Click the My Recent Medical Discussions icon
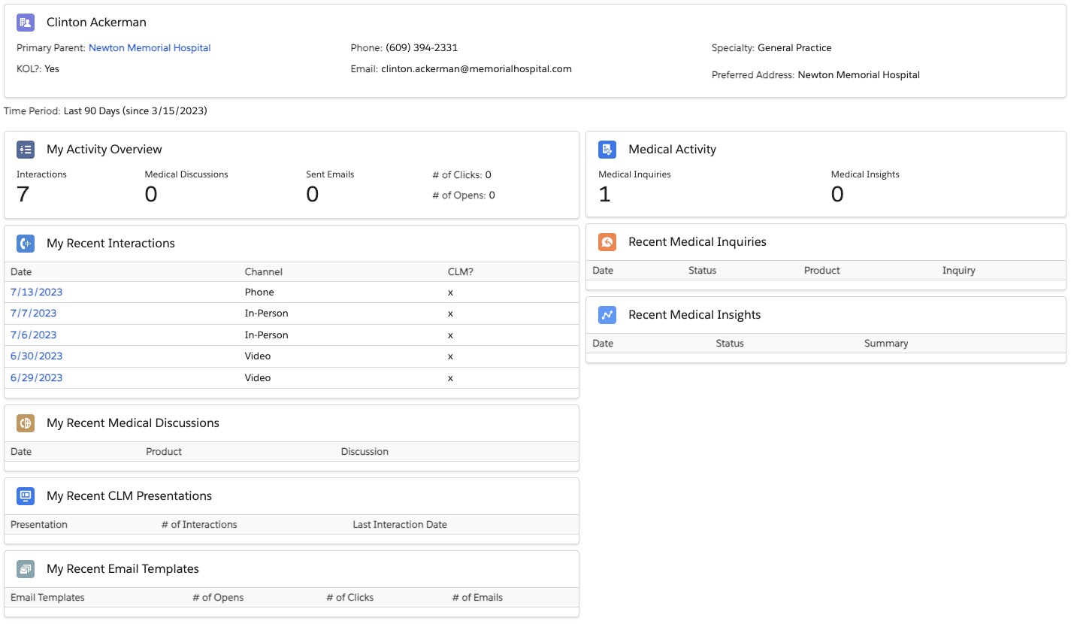 [26, 423]
